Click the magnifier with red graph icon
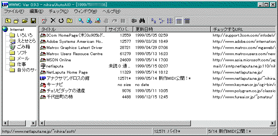 point(98,21)
